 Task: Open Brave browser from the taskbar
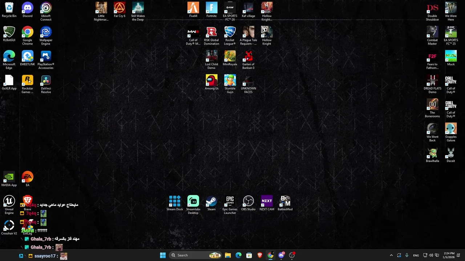(260, 255)
